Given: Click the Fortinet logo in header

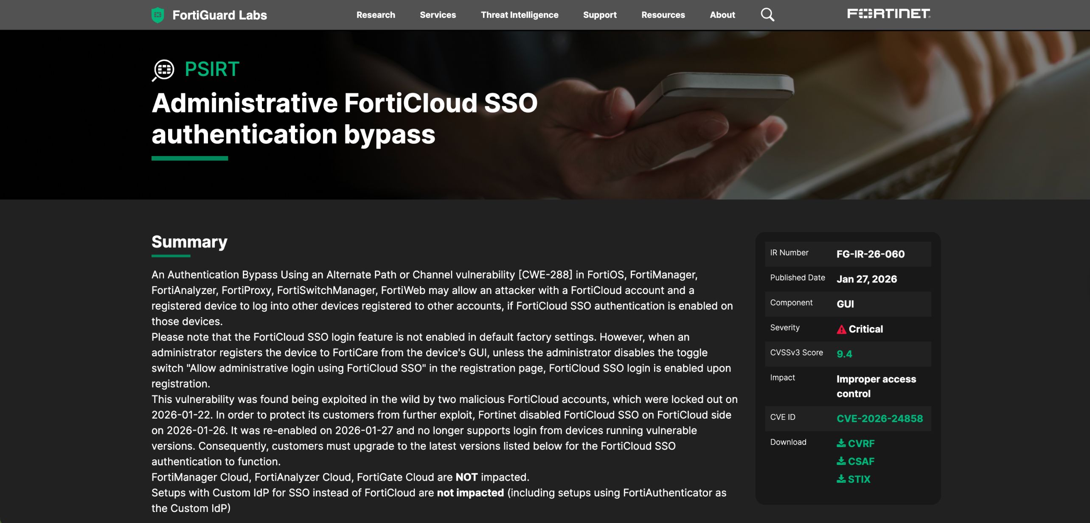Looking at the screenshot, I should tap(889, 14).
